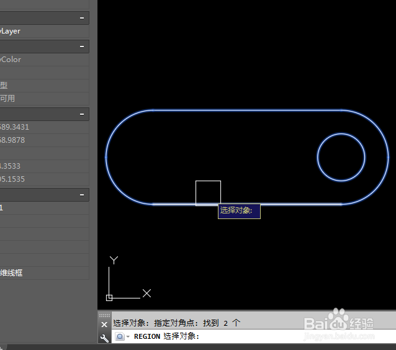The width and height of the screenshot is (396, 350).
Task: Collapse the section above the value 1 row
Action: (82, 195)
